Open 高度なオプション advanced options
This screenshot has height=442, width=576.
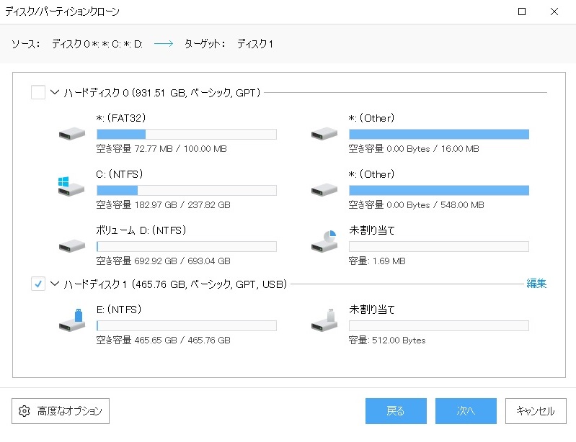(x=61, y=411)
